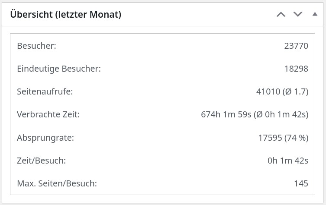Click the move-down chevron in widget header
This screenshot has width=326, height=205.
point(298,14)
